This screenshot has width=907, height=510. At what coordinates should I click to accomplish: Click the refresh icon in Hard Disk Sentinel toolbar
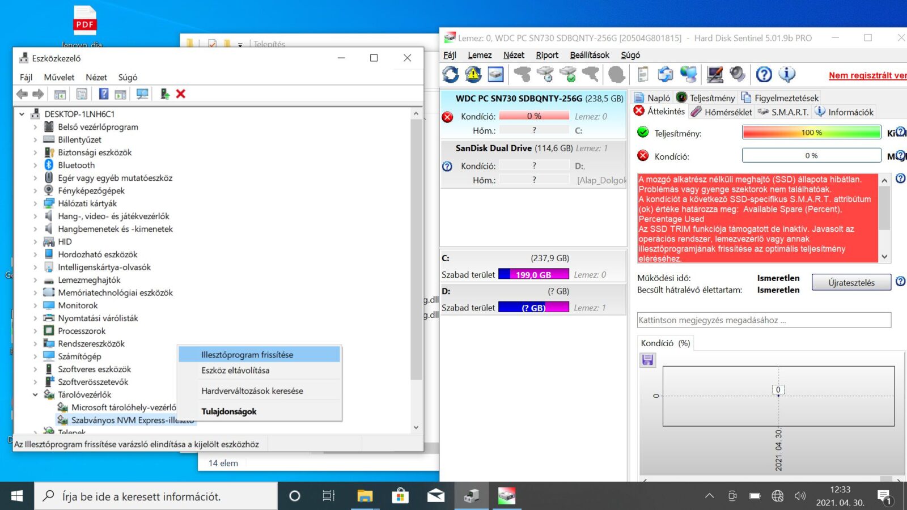(451, 74)
